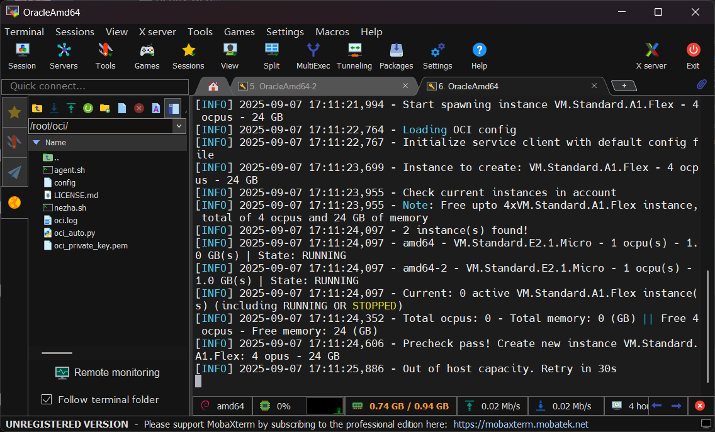Click the upload-to-server arrow icon
The height and width of the screenshot is (432, 715).
pos(71,108)
